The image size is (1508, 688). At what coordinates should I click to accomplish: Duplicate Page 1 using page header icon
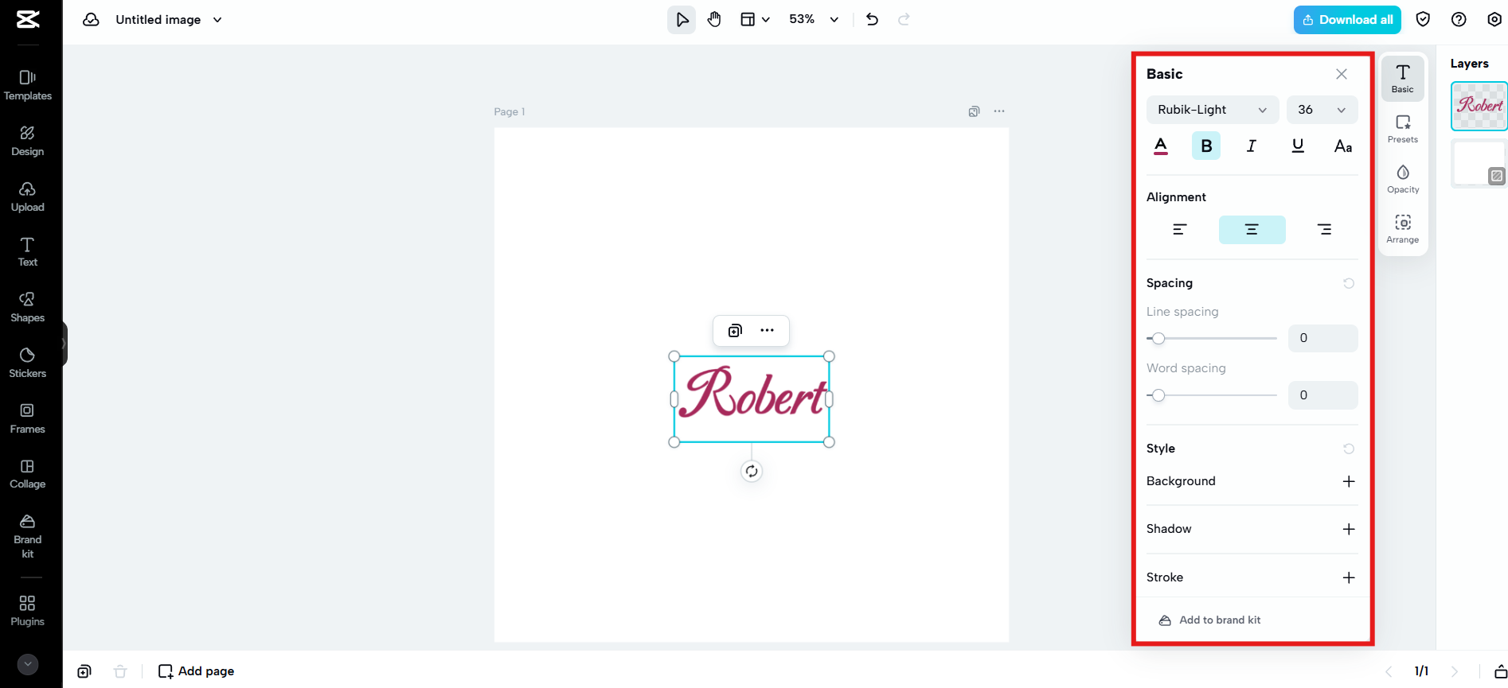pyautogui.click(x=974, y=111)
